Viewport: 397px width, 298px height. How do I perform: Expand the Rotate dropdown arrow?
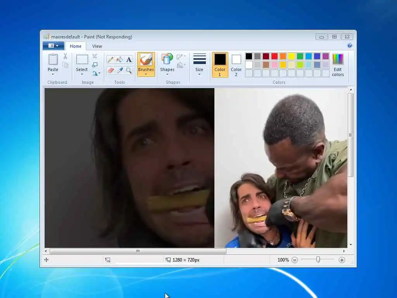pyautogui.click(x=100, y=73)
